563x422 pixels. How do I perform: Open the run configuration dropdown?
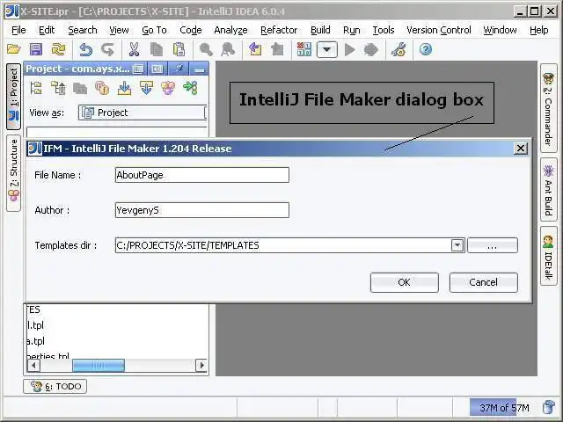(326, 49)
